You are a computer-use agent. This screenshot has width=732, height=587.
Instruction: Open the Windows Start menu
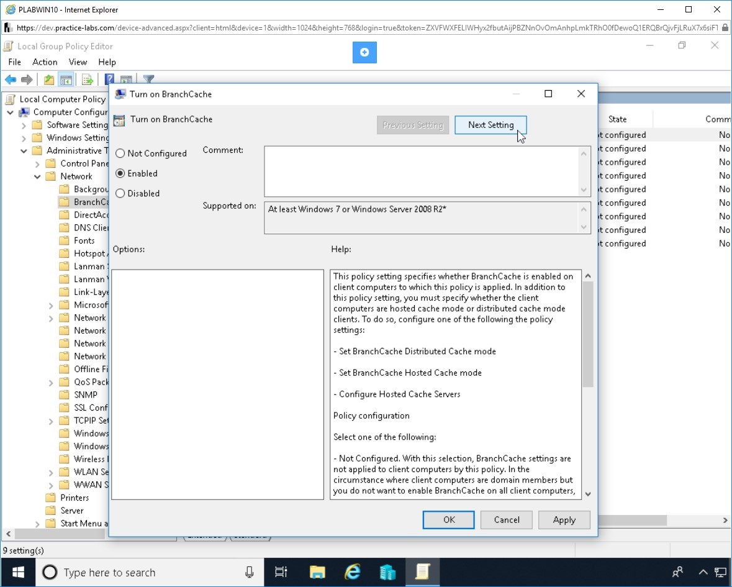18,572
